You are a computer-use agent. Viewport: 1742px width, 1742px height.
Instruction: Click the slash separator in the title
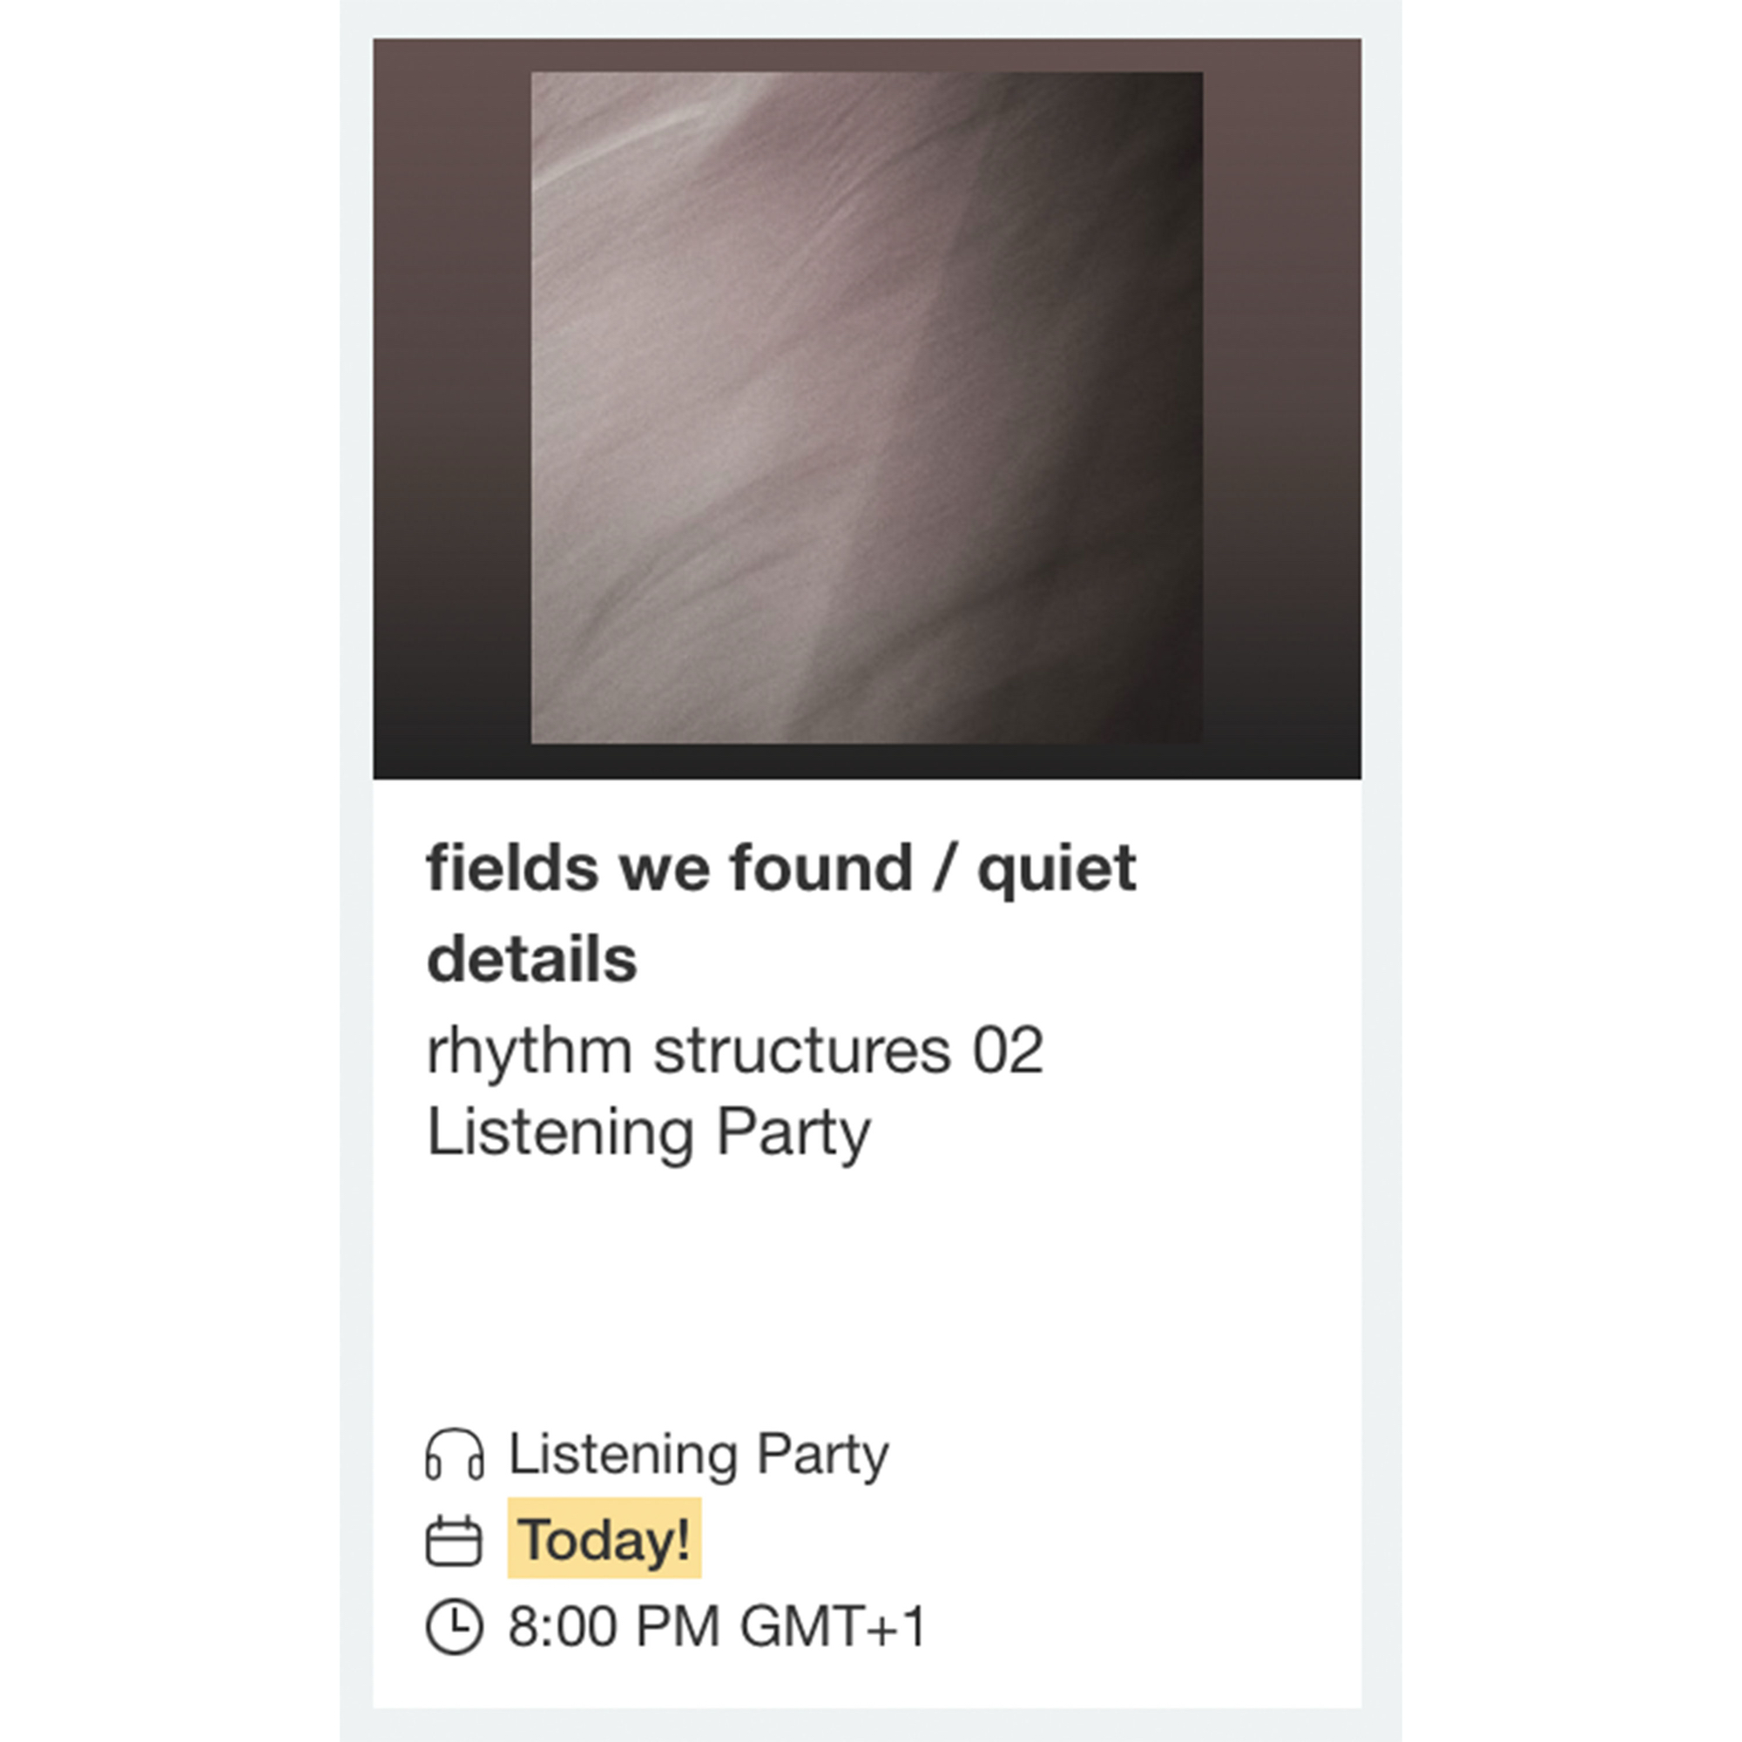tap(944, 868)
